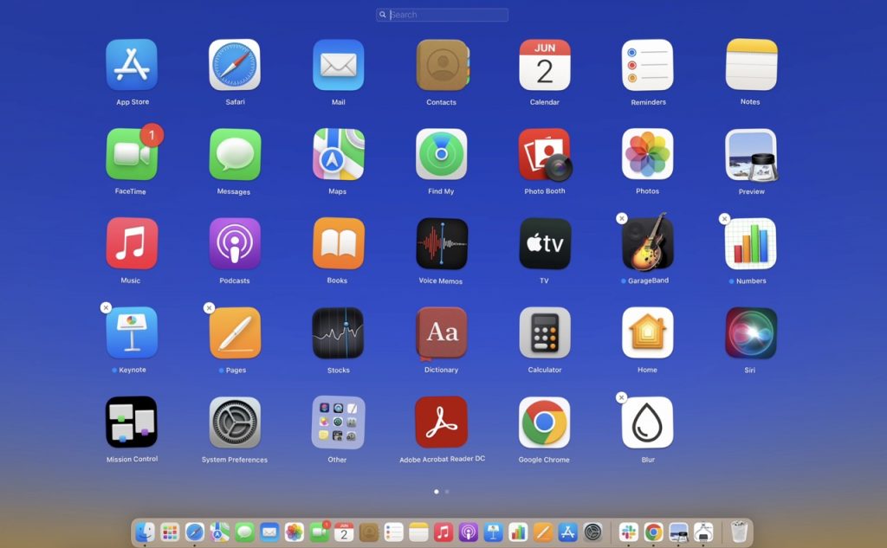Delete GarageBand using its X badge
This screenshot has width=887, height=548.
(x=622, y=218)
